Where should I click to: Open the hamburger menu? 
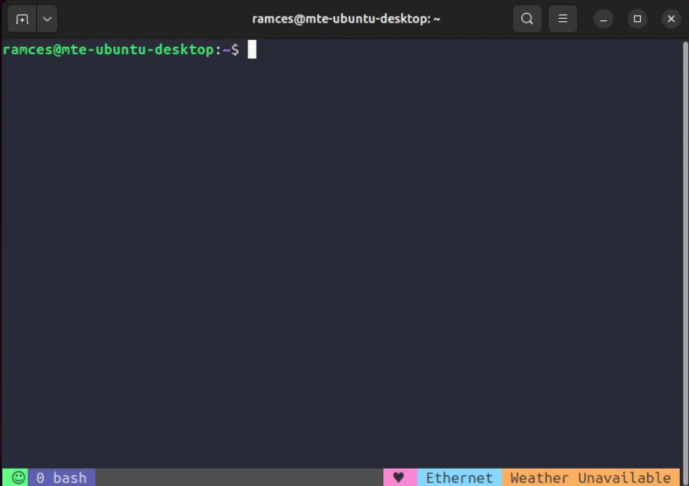[x=562, y=19]
